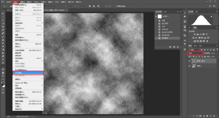Toggle the layer filter on/off switch
This screenshot has width=219, height=118.
point(217,49)
